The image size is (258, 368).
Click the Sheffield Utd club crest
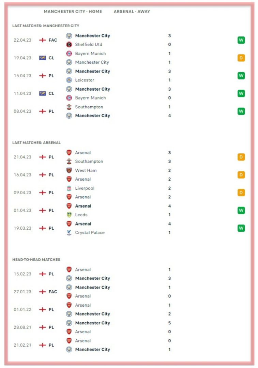[69, 44]
